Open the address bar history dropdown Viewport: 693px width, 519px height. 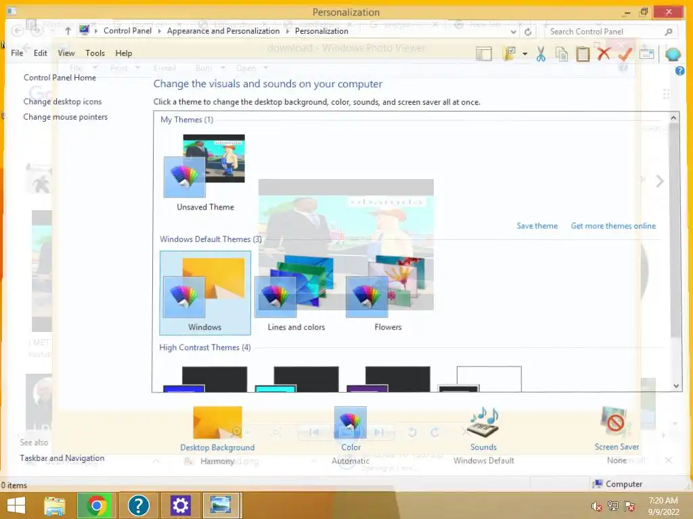513,32
